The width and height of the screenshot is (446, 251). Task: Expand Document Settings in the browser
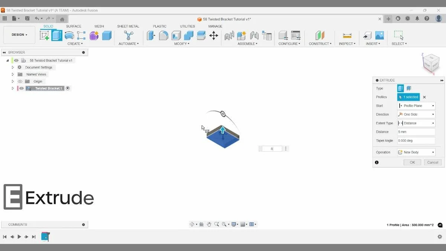click(12, 67)
